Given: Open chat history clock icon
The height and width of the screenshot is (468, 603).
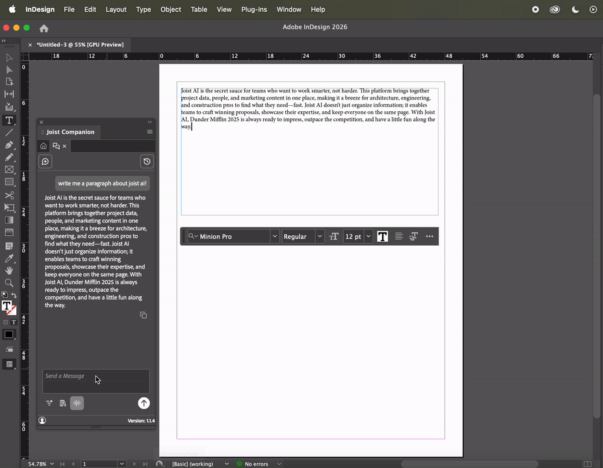Looking at the screenshot, I should pyautogui.click(x=147, y=161).
